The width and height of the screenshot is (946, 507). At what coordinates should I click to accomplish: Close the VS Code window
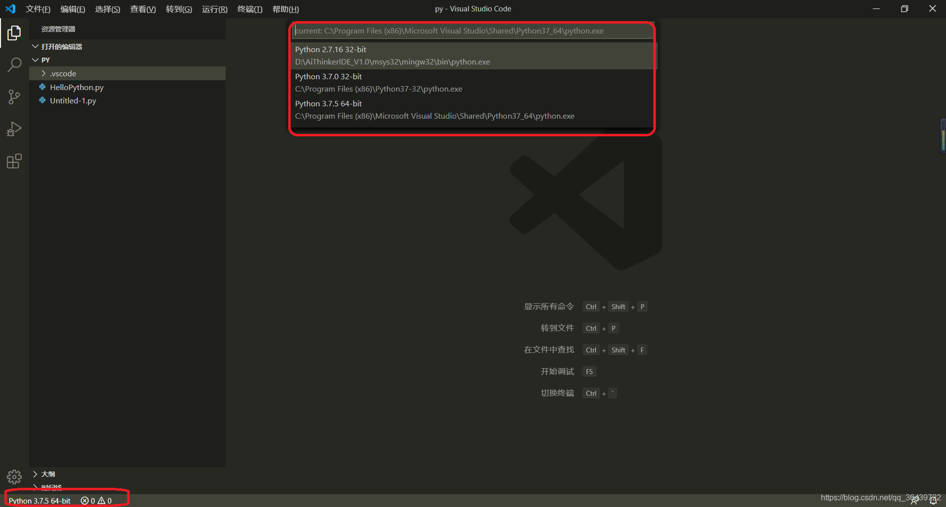pyautogui.click(x=932, y=9)
